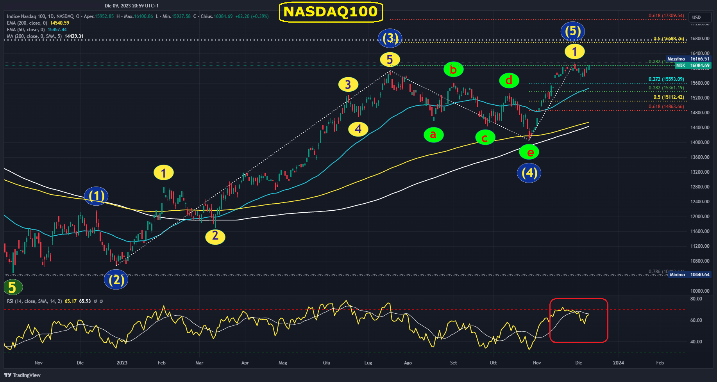Screen dimensions: 717x382
Task: Click the Indice Nasdaq 100 symbol legend
Action: pos(138,16)
